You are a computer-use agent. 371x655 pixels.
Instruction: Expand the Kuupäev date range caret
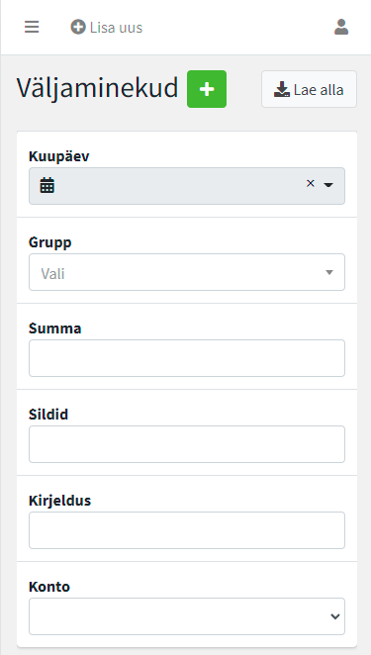pos(328,185)
